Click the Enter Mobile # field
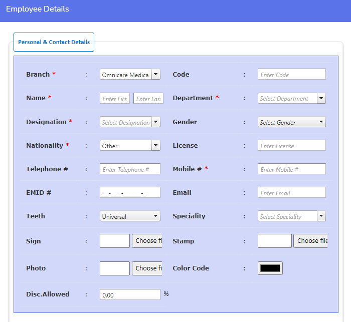The width and height of the screenshot is (351, 322). (292, 169)
